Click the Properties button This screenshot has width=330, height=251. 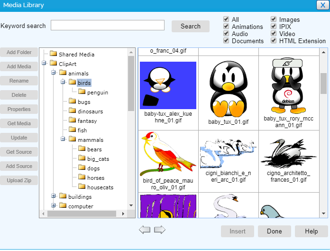[19, 109]
